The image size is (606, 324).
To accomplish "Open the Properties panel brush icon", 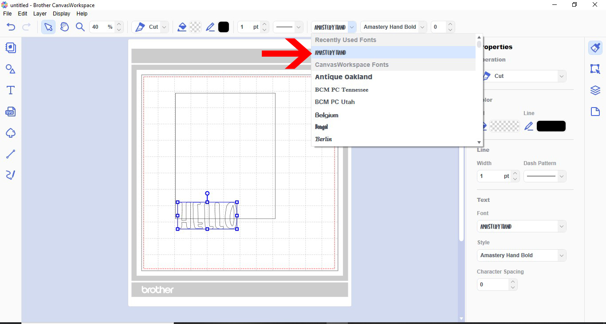I will (x=595, y=48).
